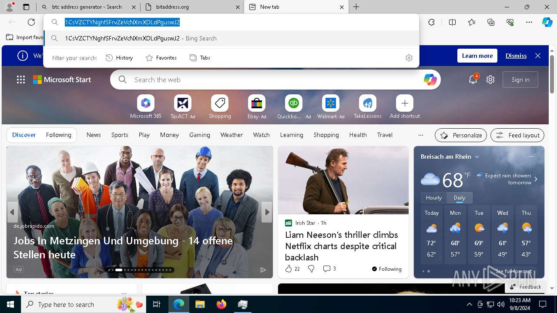Screen dimensions: 557x313
Task: Open the Collections icon
Action: (491, 22)
